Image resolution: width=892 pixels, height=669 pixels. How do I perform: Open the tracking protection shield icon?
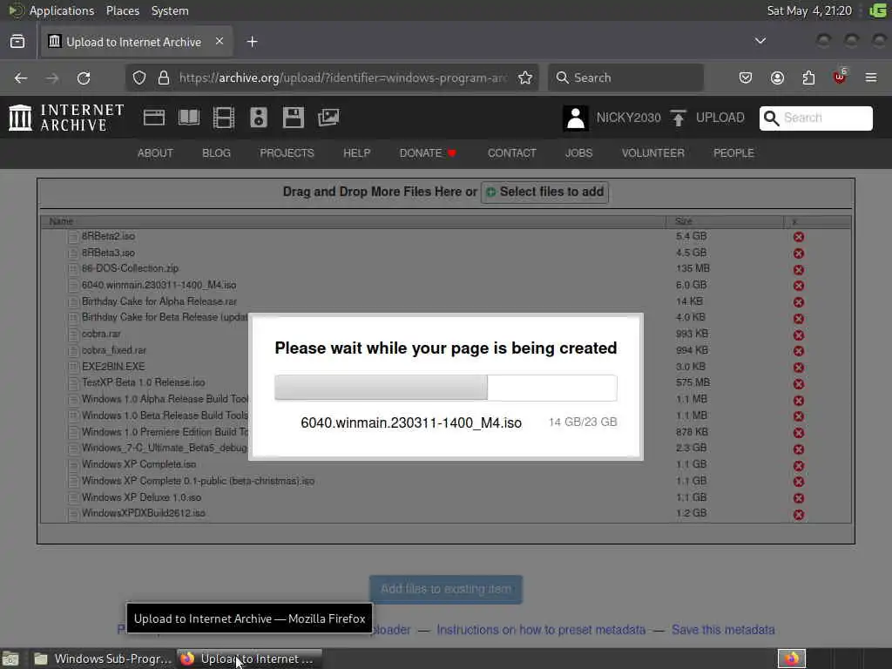point(139,78)
